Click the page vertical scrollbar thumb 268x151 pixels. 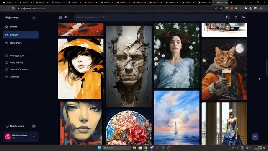(267, 68)
